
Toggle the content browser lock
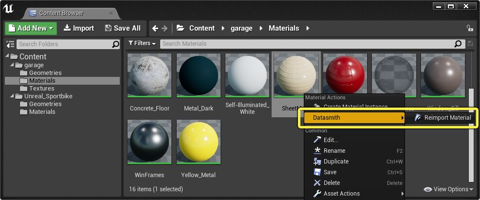(x=469, y=28)
